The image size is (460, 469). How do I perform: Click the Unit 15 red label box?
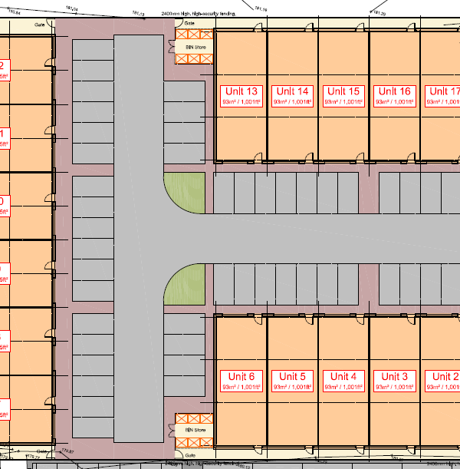[x=343, y=95]
